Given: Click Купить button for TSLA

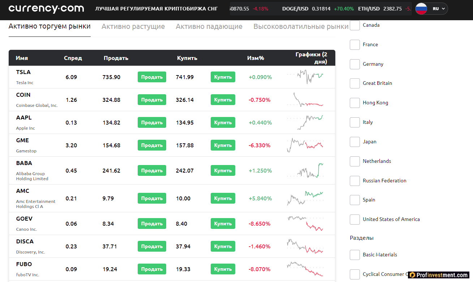Looking at the screenshot, I should pyautogui.click(x=223, y=77).
